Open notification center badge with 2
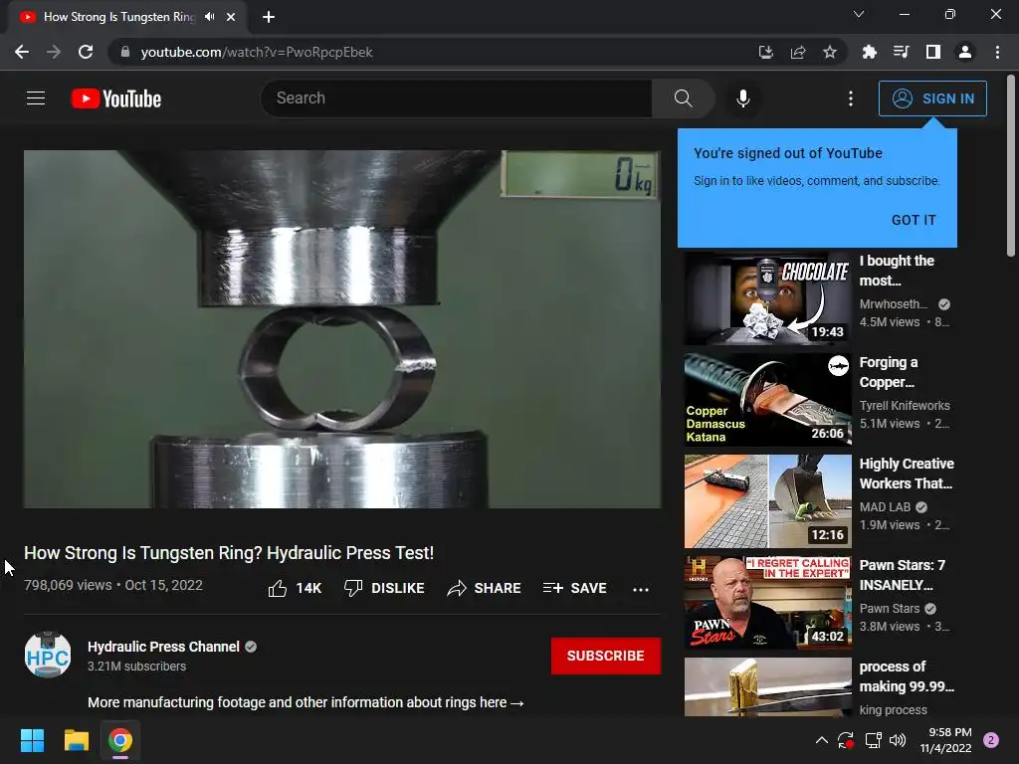This screenshot has width=1019, height=764. 991,740
